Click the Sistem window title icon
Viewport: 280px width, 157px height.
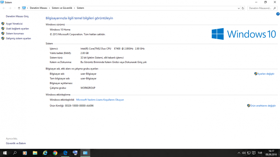pos(2,2)
